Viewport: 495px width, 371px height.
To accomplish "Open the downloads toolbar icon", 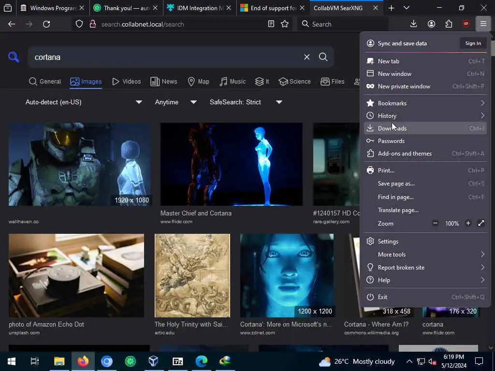I will pyautogui.click(x=413, y=24).
